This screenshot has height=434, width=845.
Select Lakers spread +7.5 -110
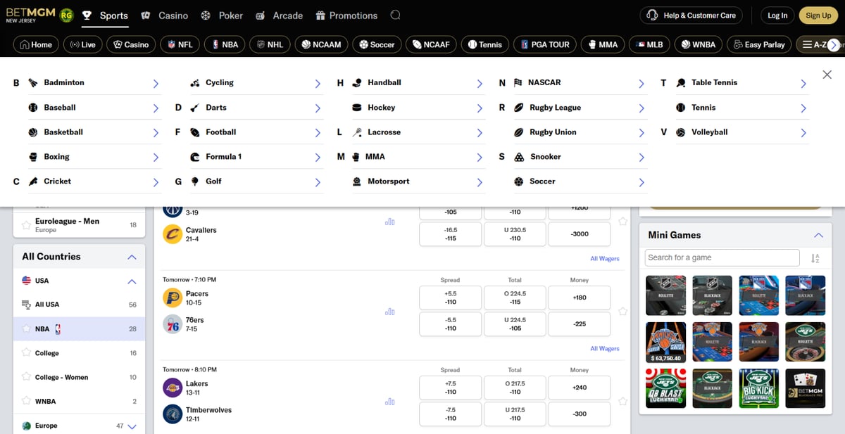point(451,388)
